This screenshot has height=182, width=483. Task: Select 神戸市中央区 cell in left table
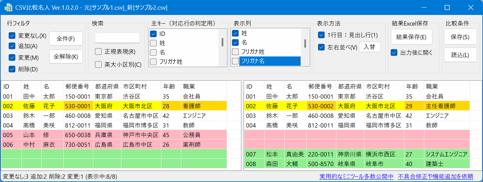pyautogui.click(x=141, y=135)
